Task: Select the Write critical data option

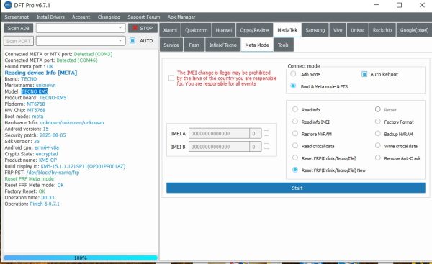Action: coord(378,145)
